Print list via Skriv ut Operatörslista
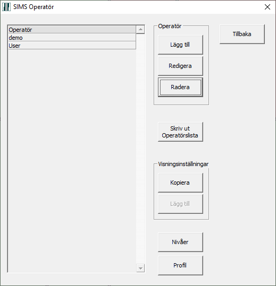 coord(180,132)
